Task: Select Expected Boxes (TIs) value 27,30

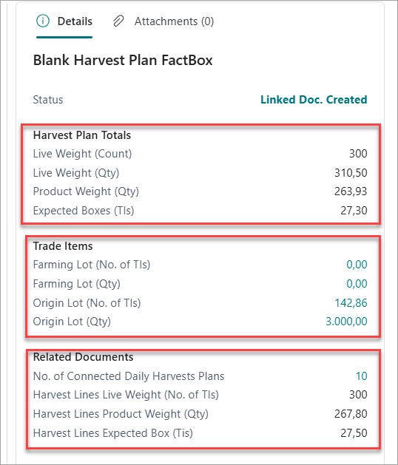Action: [354, 211]
